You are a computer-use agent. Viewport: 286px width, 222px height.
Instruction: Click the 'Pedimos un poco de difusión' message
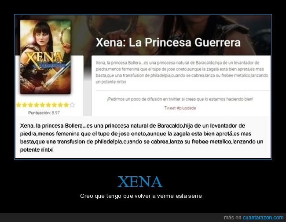(180, 99)
